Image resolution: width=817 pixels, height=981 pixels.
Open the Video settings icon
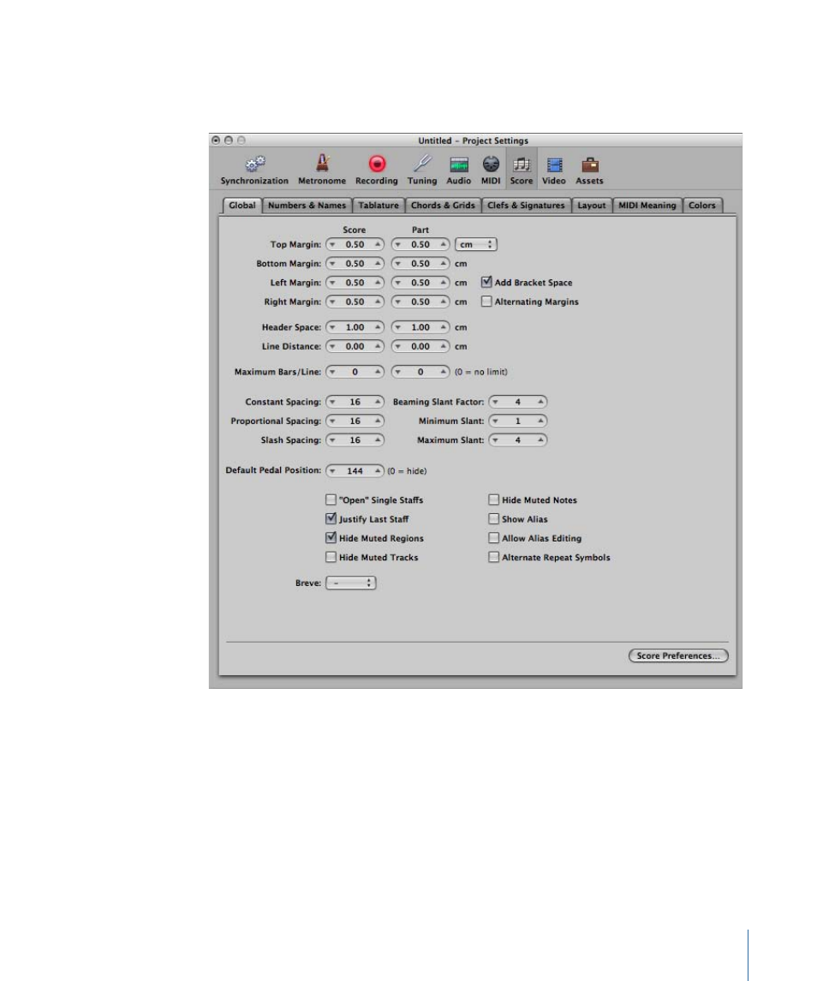[554, 170]
